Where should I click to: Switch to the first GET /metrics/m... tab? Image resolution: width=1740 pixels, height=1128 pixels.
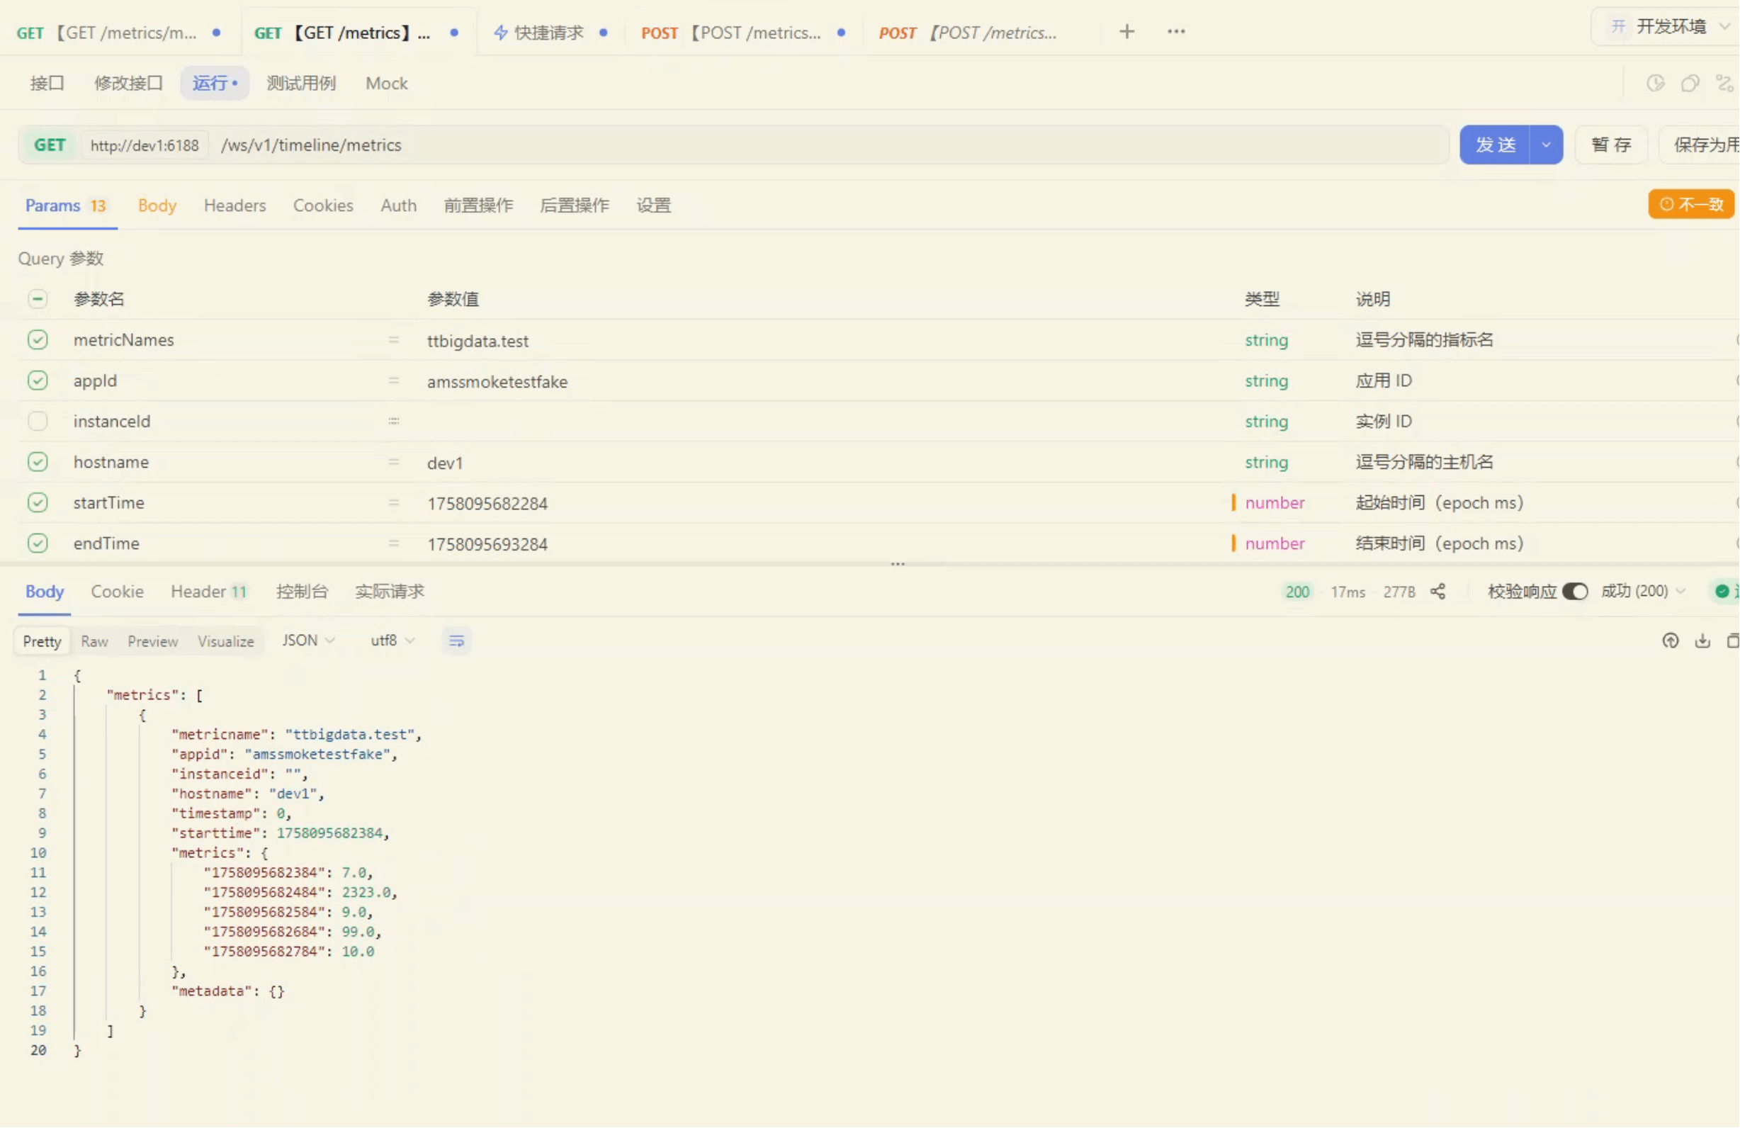coord(118,32)
